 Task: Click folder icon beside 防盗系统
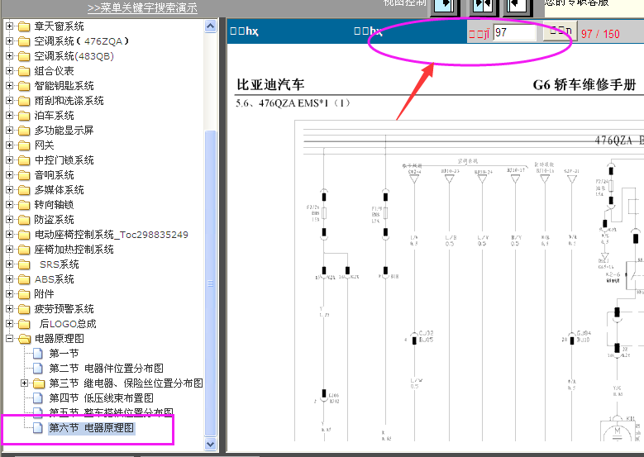(24, 220)
